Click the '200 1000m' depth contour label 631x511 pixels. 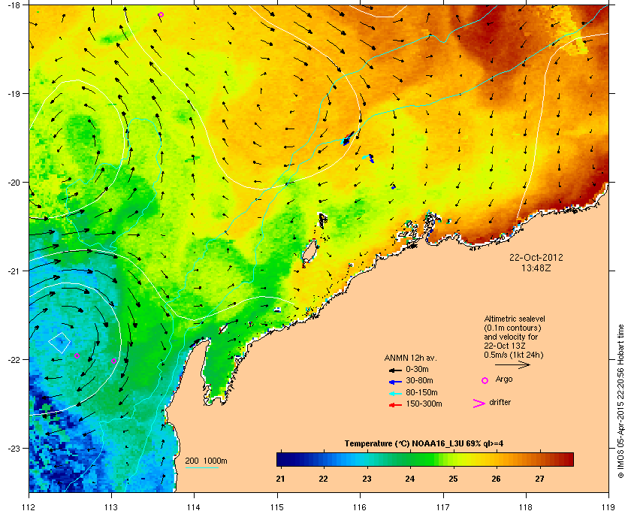206,461
